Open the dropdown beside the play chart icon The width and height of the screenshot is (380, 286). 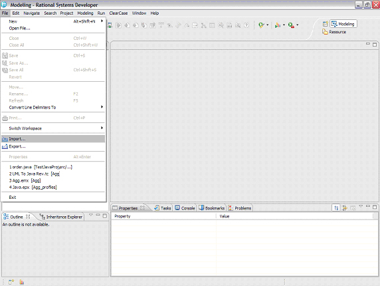(284, 25)
